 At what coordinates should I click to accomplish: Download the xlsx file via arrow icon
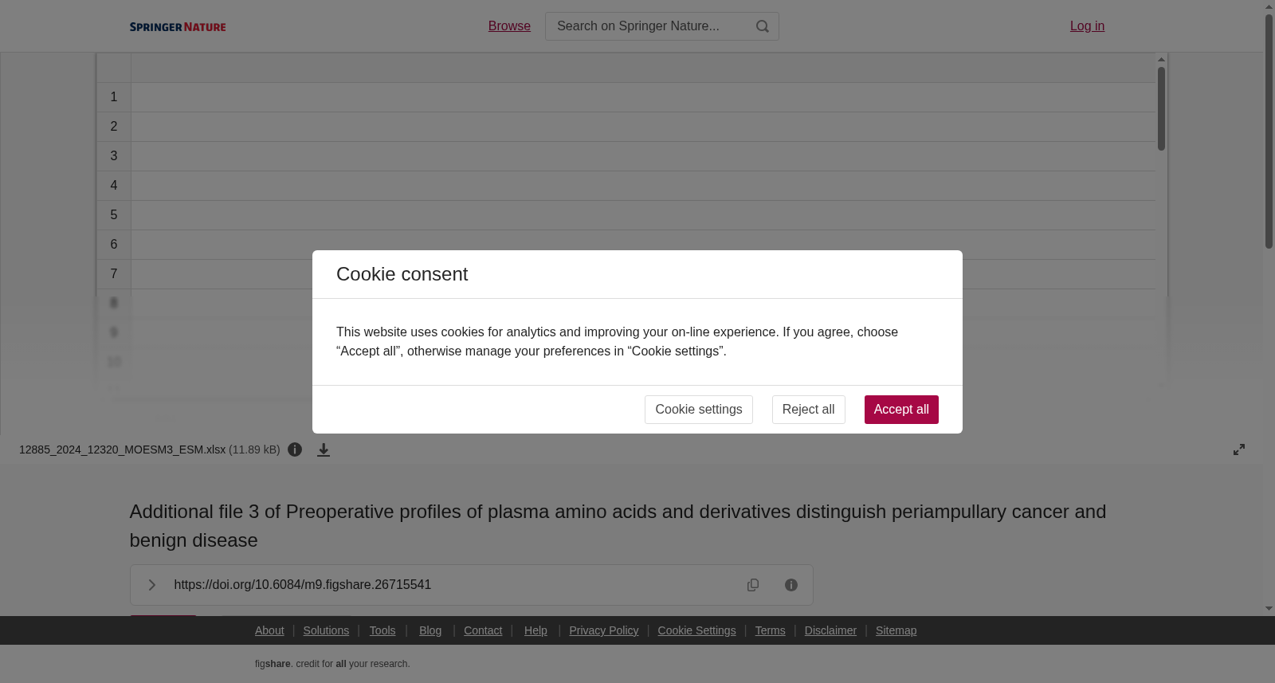click(324, 449)
